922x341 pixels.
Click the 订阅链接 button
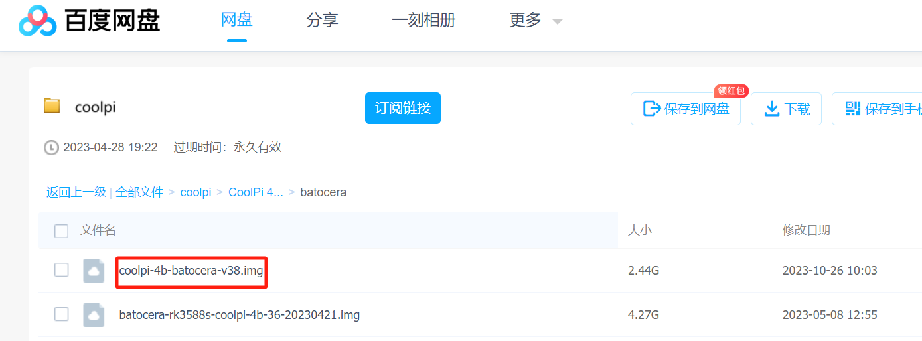coord(403,108)
